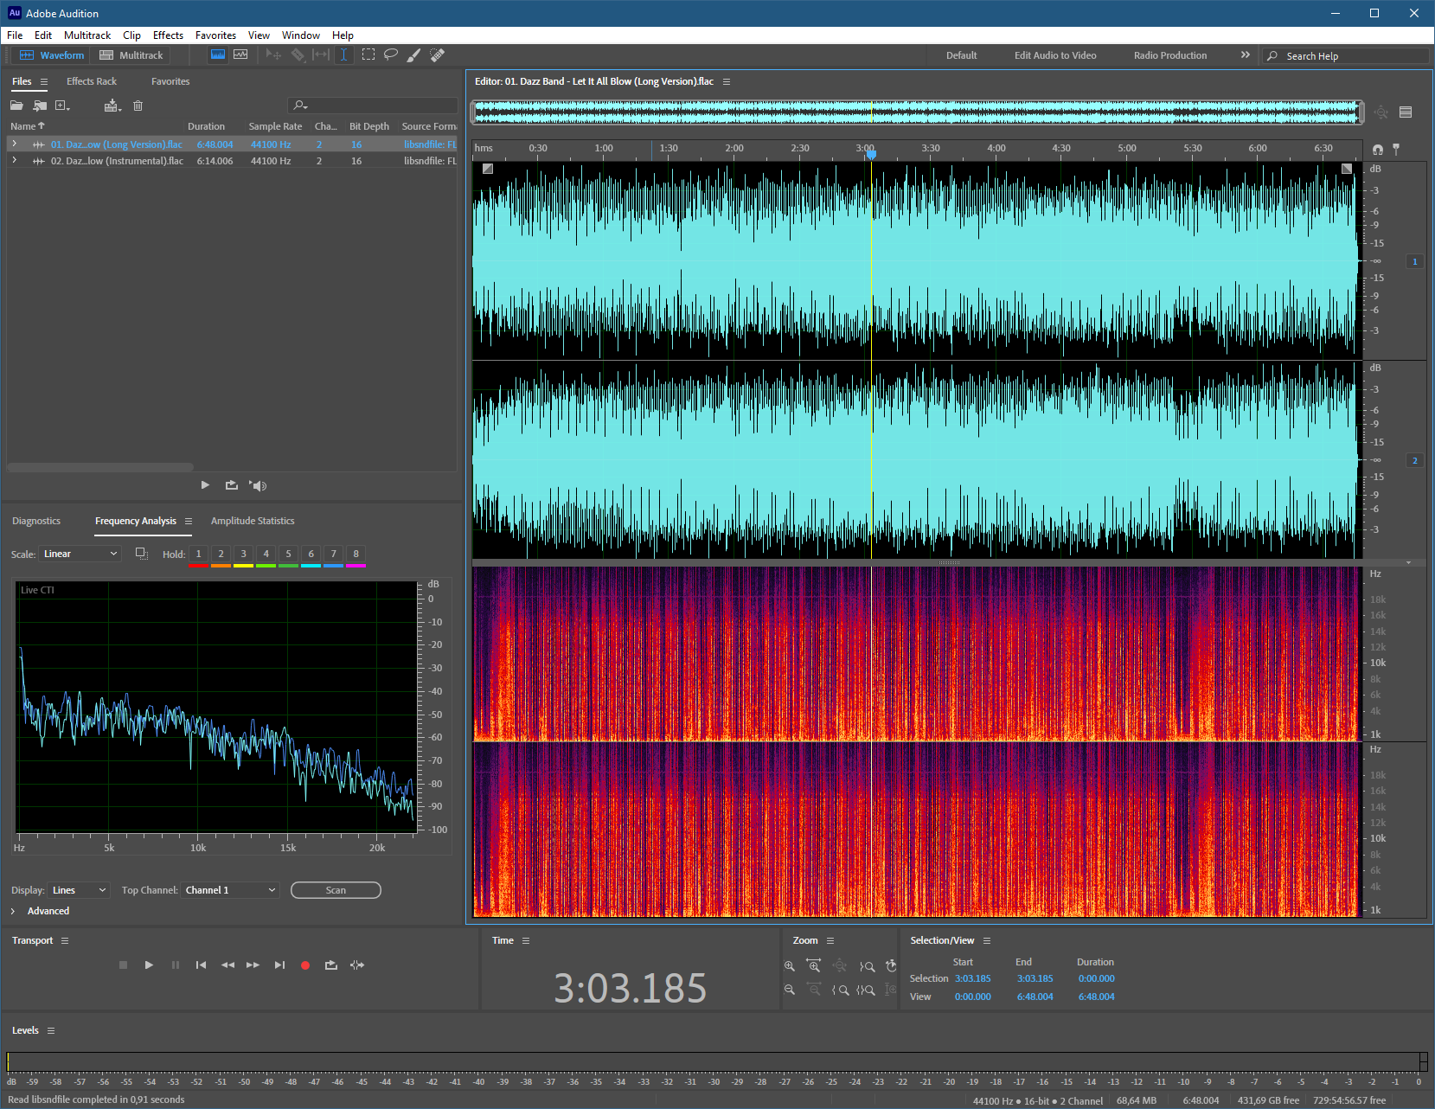Move playhead to next marker in Transport
Viewport: 1435px width, 1109px height.
pyautogui.click(x=279, y=965)
